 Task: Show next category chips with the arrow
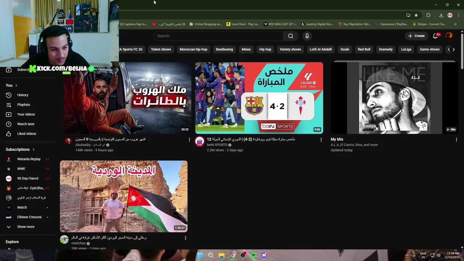pos(453,49)
